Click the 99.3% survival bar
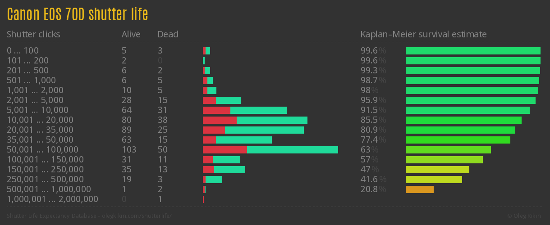This screenshot has width=550, height=225. pos(472,71)
